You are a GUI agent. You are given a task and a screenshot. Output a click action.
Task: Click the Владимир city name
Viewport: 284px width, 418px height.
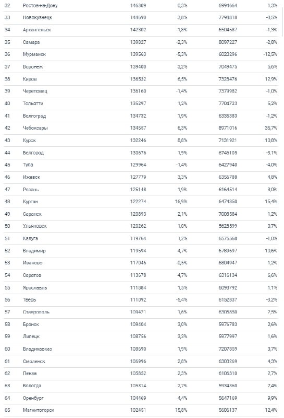34,251
